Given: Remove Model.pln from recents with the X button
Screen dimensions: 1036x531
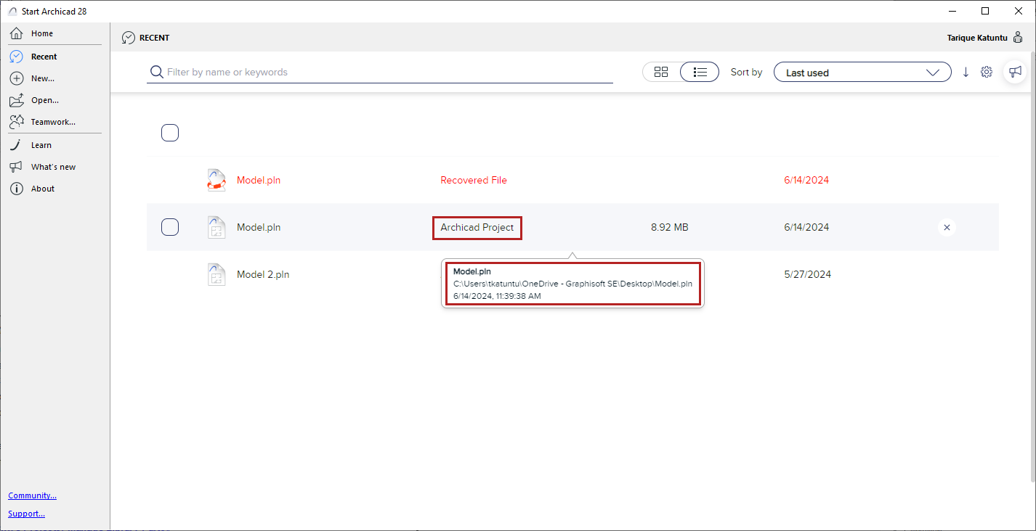Looking at the screenshot, I should [x=947, y=227].
